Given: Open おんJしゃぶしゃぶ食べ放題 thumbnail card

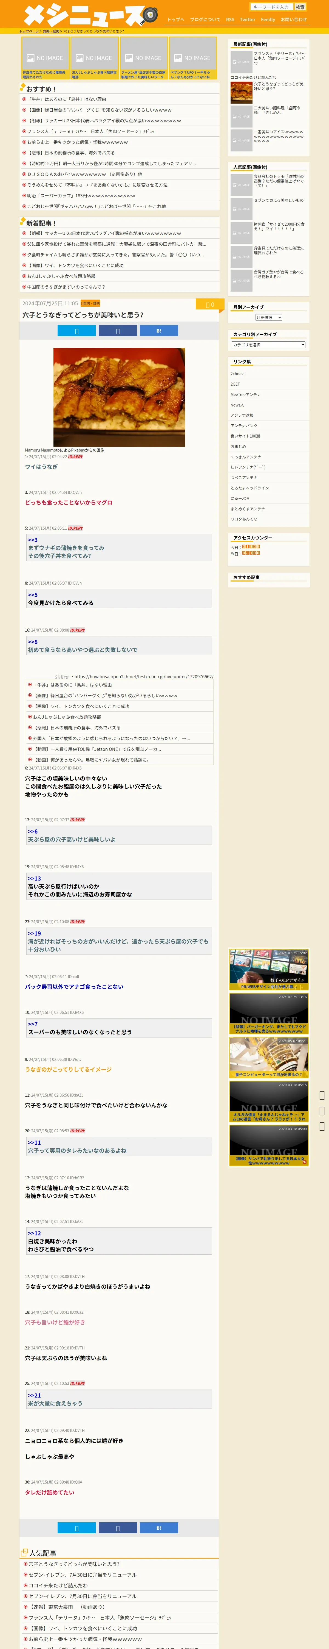Looking at the screenshot, I should pos(94,58).
